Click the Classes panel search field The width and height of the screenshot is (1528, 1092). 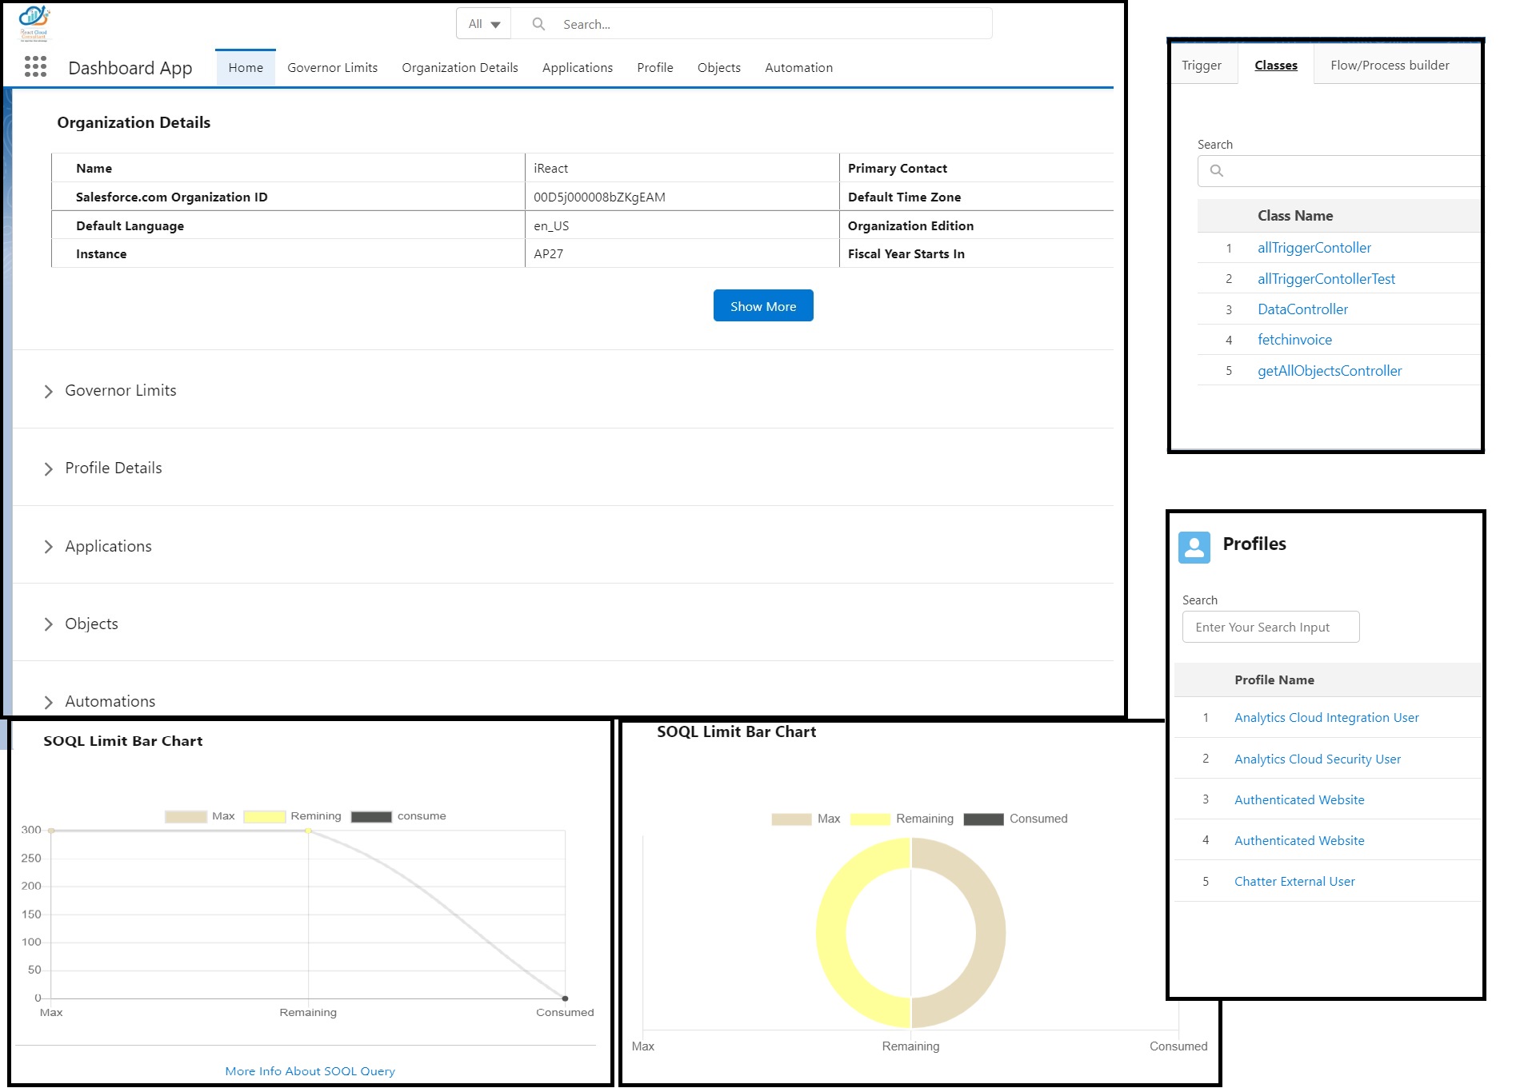click(1338, 170)
